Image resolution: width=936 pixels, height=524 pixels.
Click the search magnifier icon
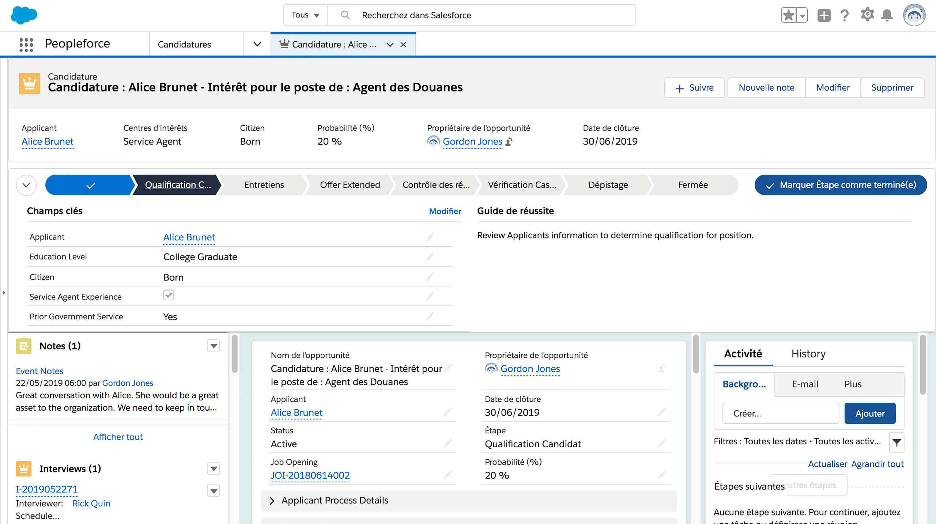345,15
